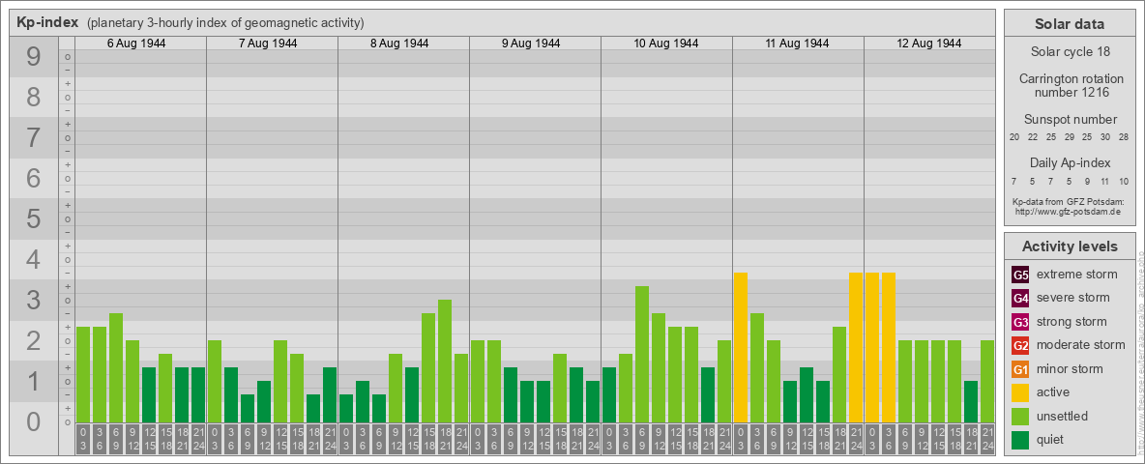Click the 6-9 hour bar on 7 Aug

point(248,409)
